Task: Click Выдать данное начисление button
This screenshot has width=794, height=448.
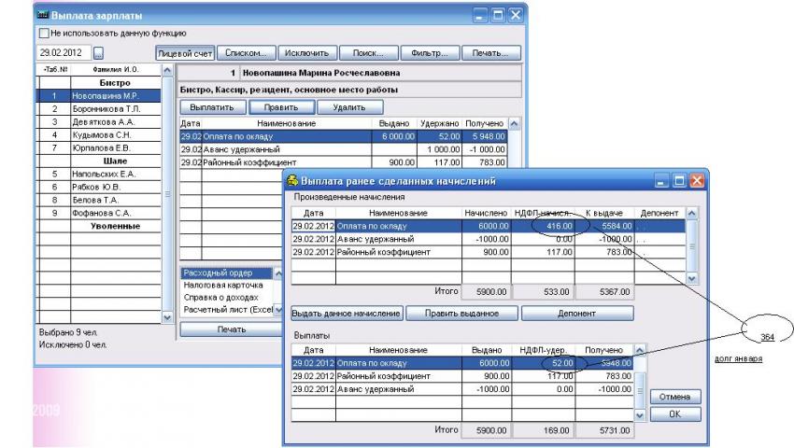Action: (x=347, y=313)
